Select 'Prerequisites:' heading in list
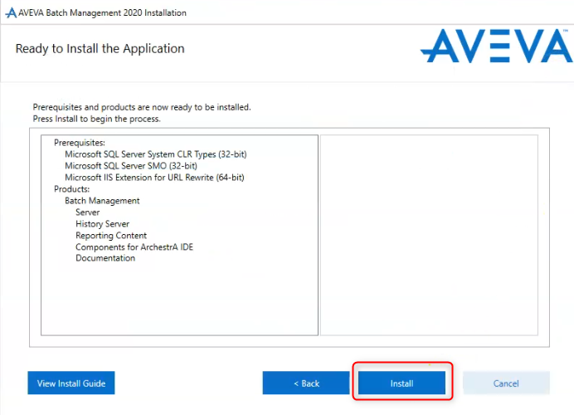 (80, 143)
